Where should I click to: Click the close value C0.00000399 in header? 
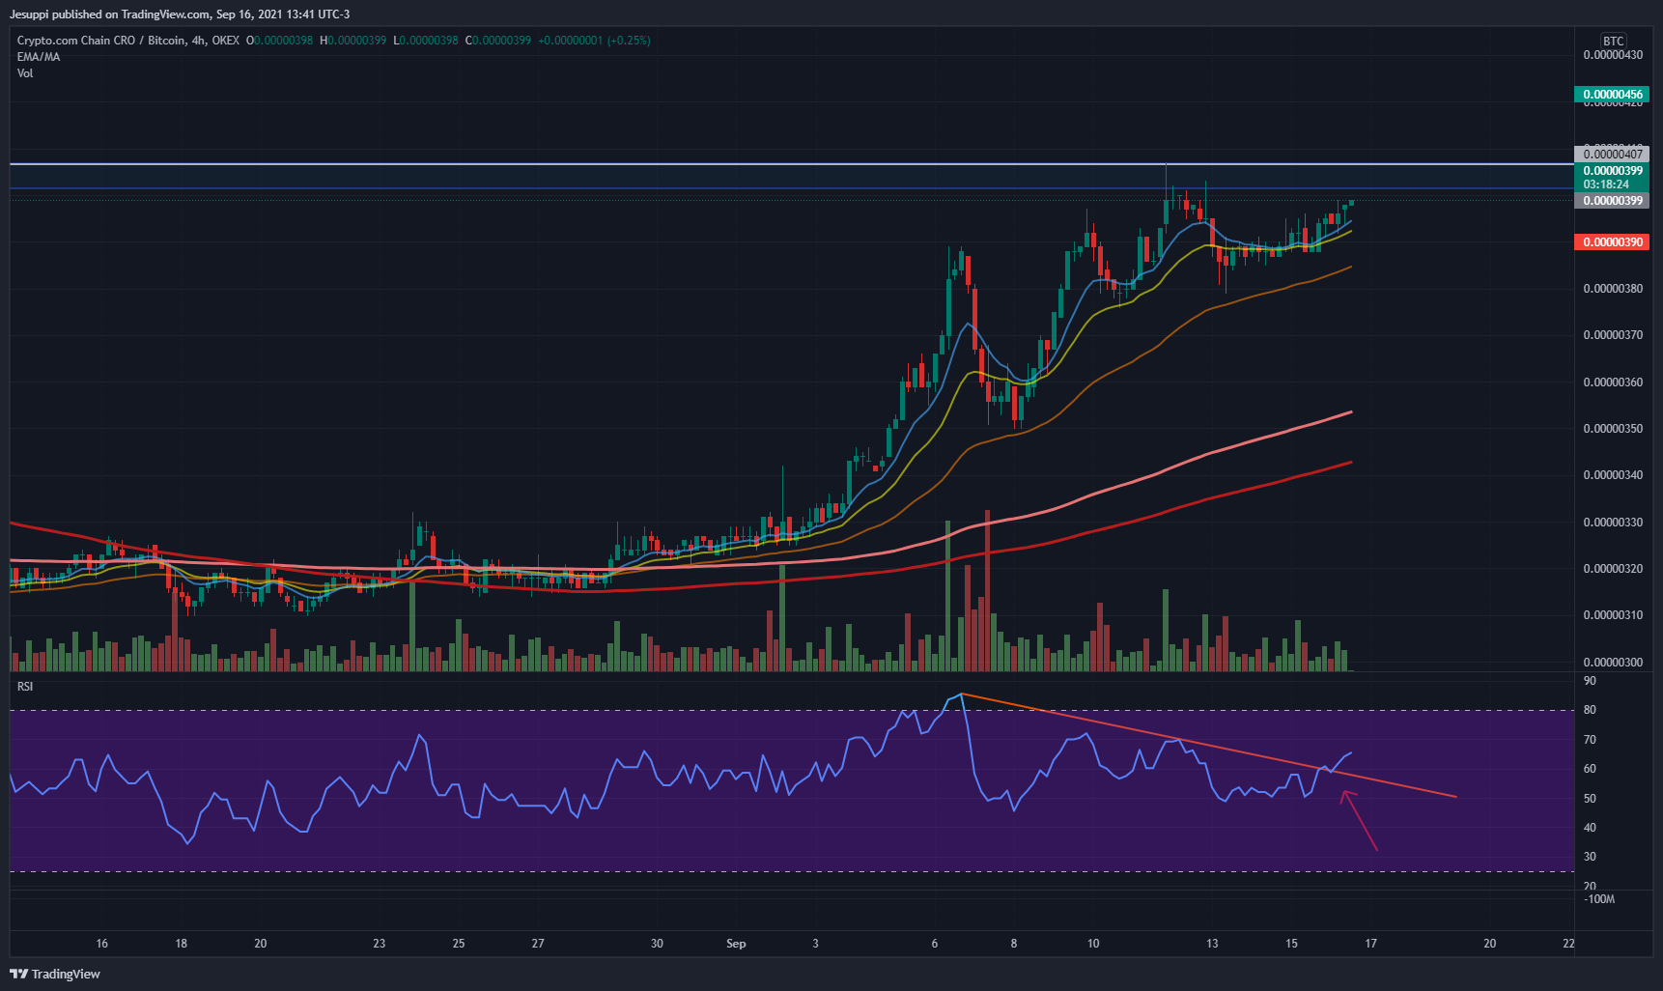coord(498,41)
